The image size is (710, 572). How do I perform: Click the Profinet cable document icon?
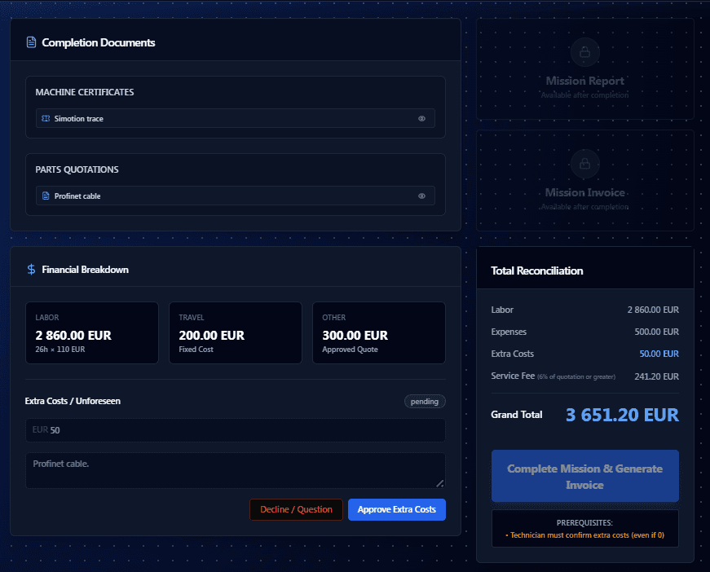click(46, 196)
